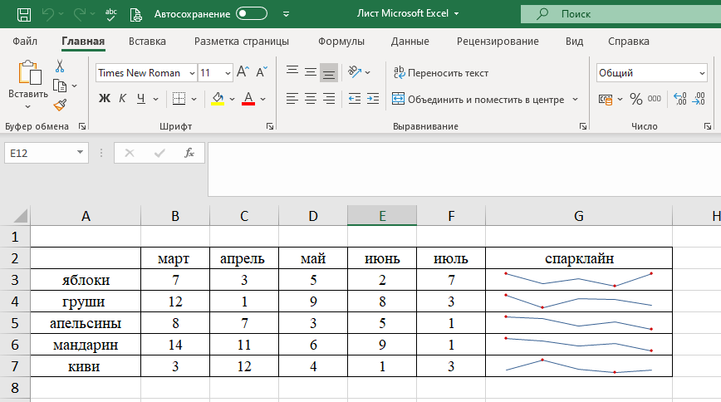
Task: Click the Поиск search field
Action: pos(620,14)
